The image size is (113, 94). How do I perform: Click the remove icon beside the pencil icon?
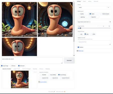[x=36, y=72]
